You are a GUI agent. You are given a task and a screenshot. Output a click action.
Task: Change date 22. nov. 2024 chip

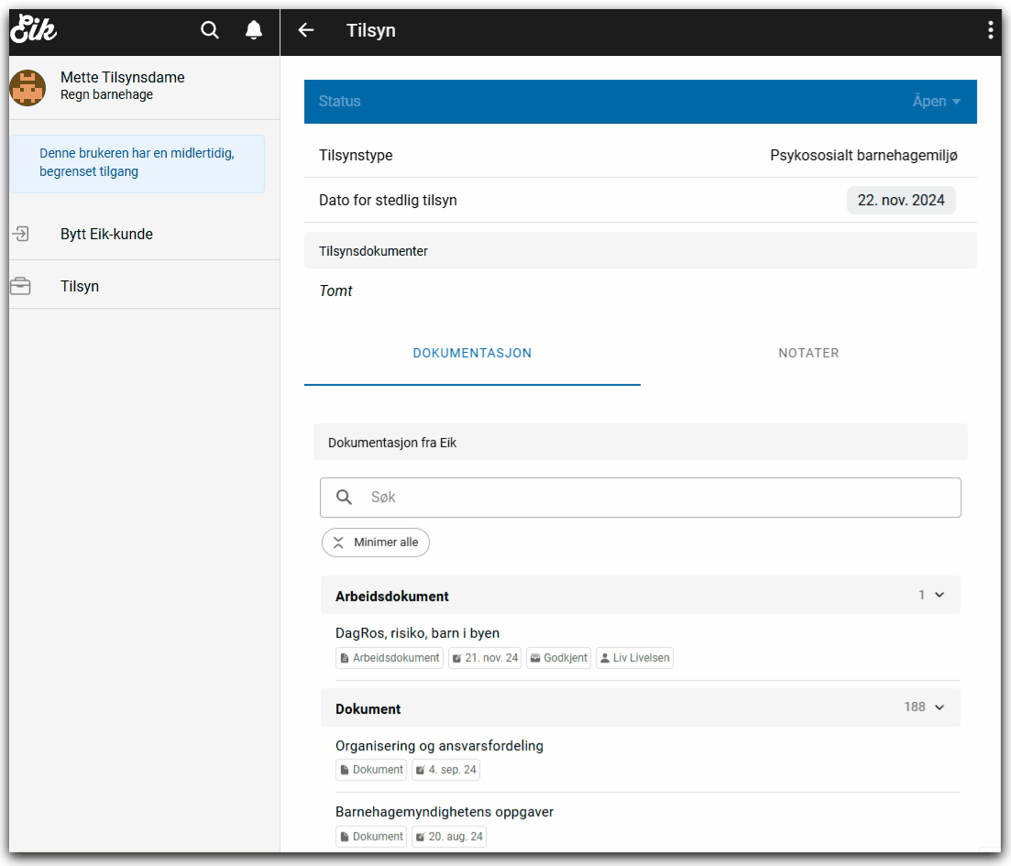pos(900,200)
